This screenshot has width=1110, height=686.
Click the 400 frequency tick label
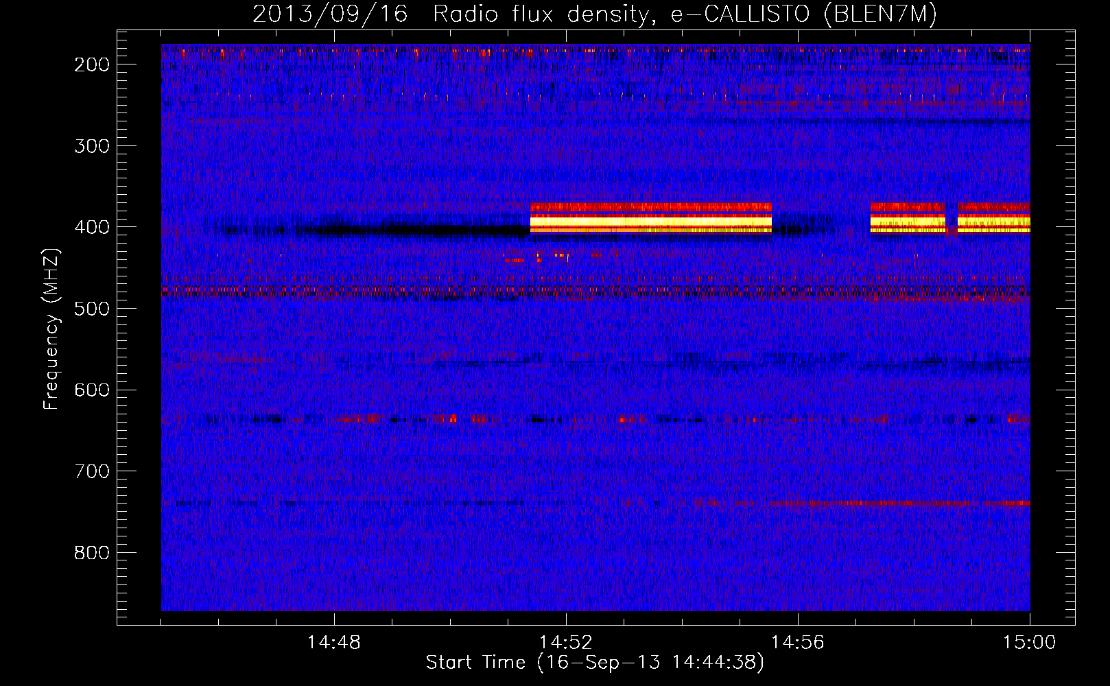[x=91, y=227]
